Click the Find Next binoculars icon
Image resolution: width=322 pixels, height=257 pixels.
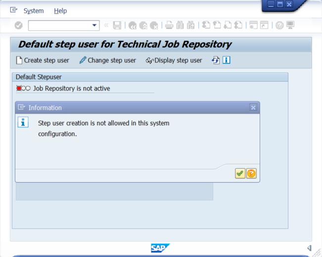tap(191, 25)
